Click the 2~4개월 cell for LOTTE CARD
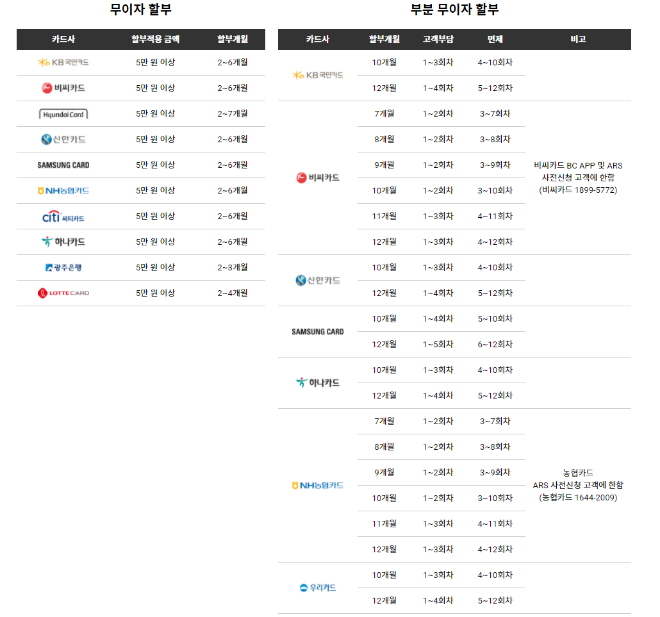 pyautogui.click(x=233, y=293)
